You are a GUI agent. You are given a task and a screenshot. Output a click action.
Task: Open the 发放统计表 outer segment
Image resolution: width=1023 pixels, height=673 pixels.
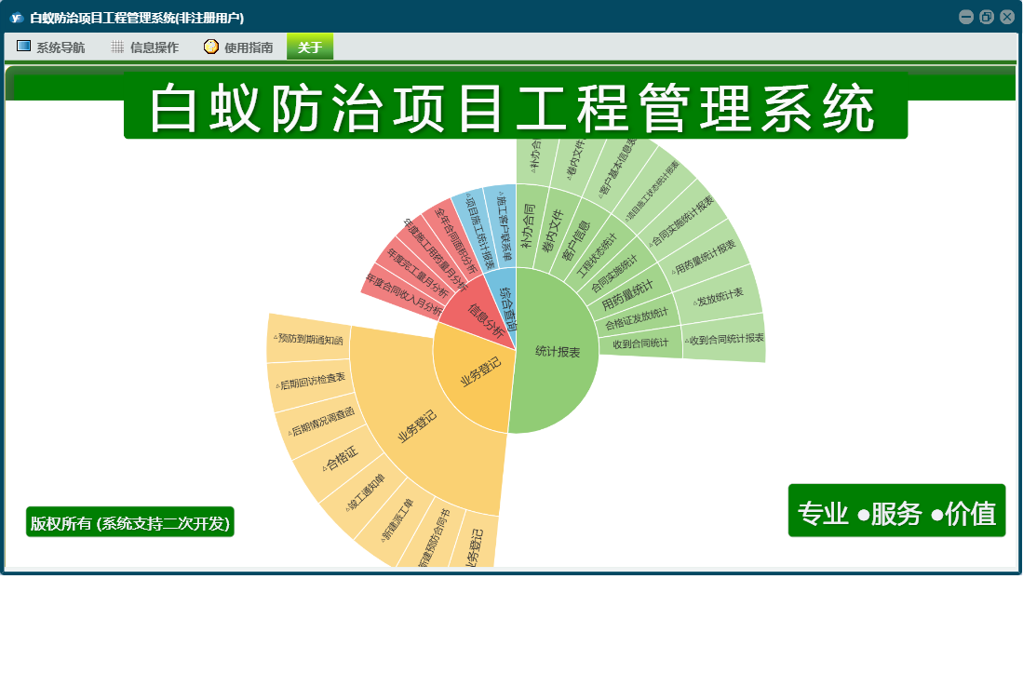click(x=719, y=297)
